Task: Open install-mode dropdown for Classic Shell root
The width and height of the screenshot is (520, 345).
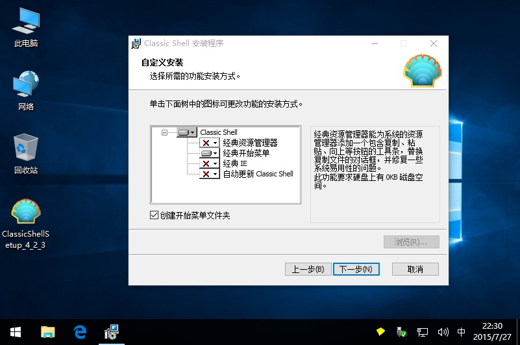Action: (187, 132)
